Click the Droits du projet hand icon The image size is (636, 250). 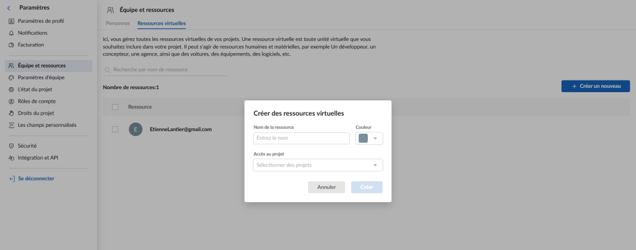click(x=11, y=113)
